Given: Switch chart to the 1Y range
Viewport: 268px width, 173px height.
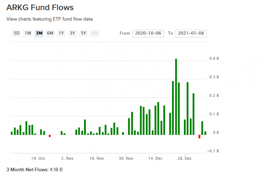Looking at the screenshot, I should tap(61, 33).
